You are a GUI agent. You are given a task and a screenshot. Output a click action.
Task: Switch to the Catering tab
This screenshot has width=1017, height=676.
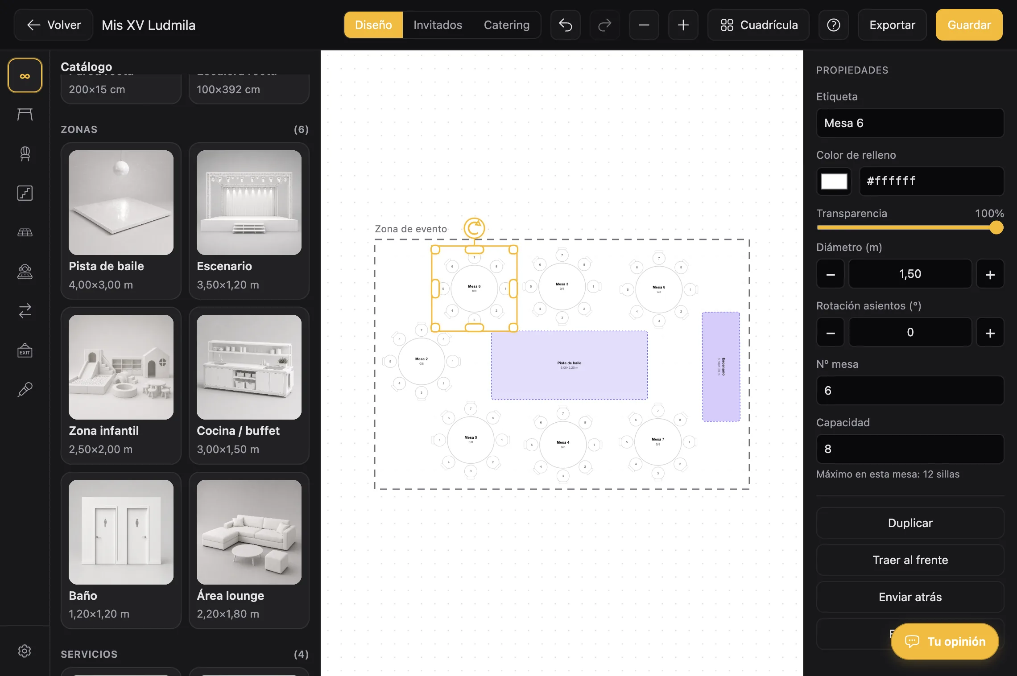pos(507,25)
